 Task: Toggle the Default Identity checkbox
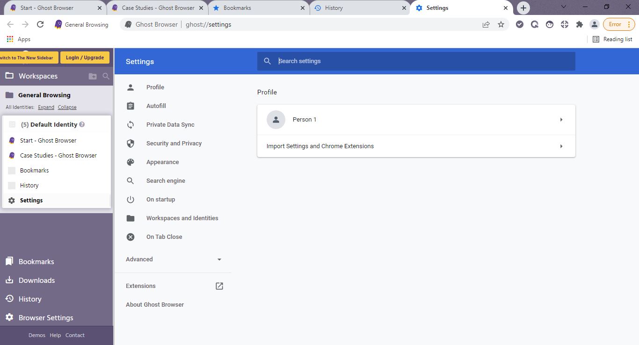(12, 124)
